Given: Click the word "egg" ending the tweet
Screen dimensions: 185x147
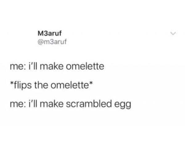Looking at the screenshot, I should click(123, 105).
